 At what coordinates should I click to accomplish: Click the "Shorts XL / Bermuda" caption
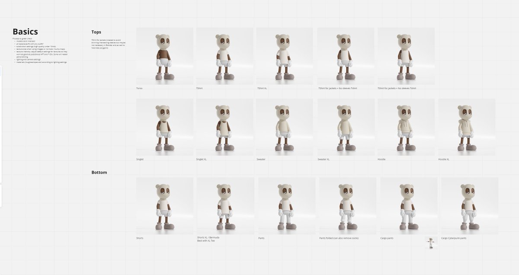[x=208, y=238]
